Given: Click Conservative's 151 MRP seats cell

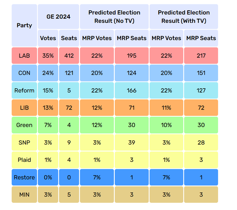Looking at the screenshot, I should pos(201,73).
